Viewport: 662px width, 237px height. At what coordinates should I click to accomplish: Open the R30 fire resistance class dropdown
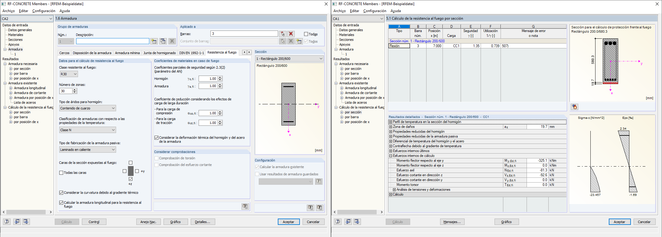coord(69,74)
